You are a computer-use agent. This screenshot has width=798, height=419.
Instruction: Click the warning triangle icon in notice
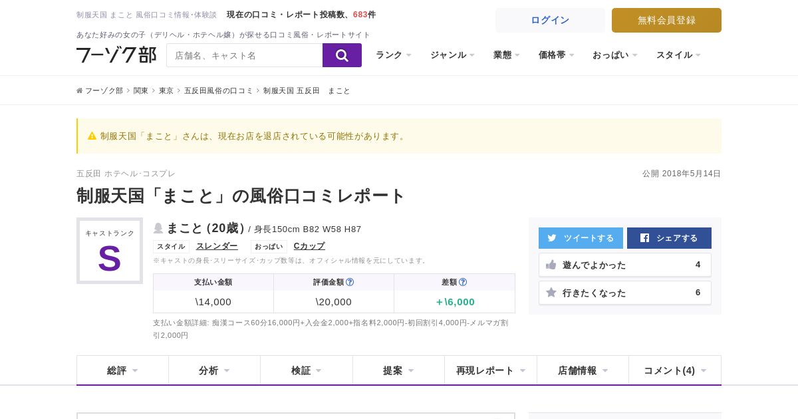point(92,136)
